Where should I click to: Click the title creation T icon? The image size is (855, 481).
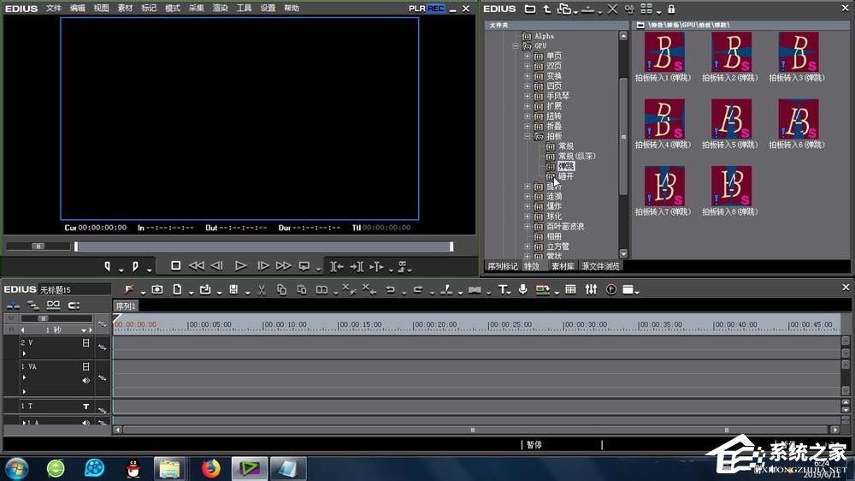click(503, 290)
